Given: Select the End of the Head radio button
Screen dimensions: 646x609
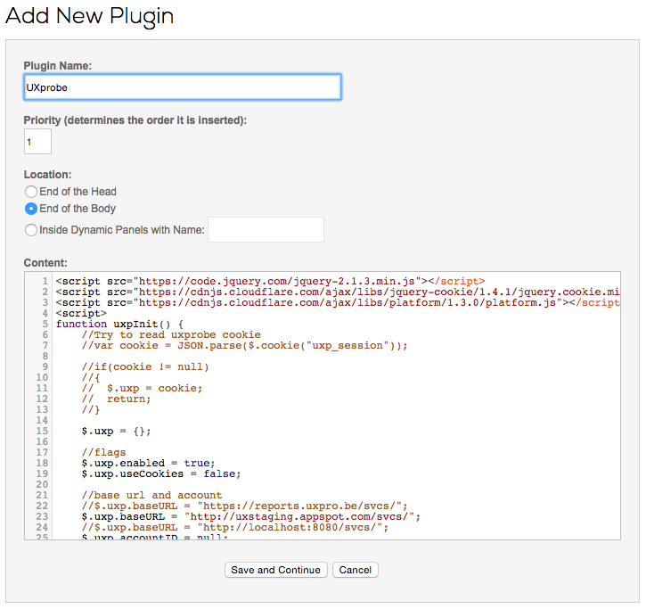Looking at the screenshot, I should 31,192.
